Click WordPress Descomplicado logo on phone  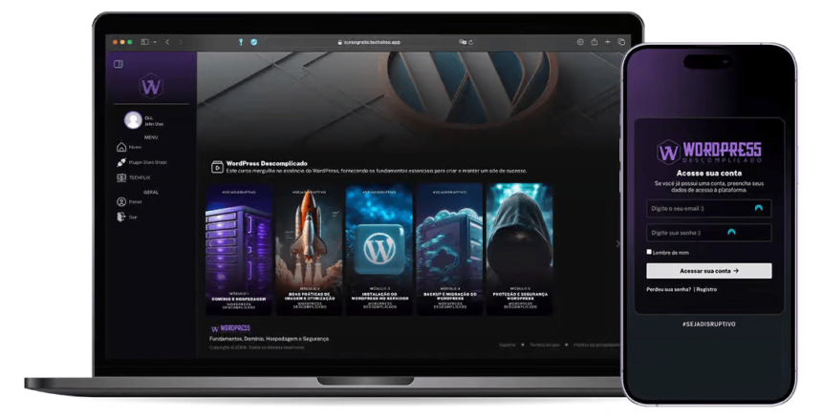709,152
